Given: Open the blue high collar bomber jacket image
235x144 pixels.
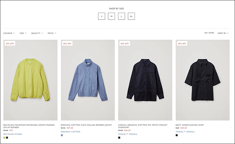Looking at the screenshot, I should tap(88, 80).
